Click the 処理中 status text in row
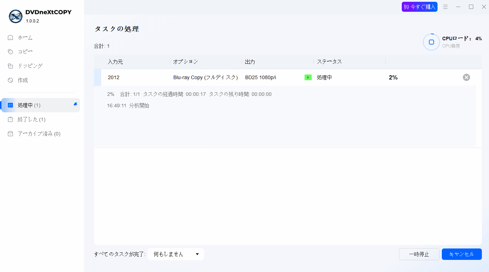Screen dimensions: 489x272 324,77
